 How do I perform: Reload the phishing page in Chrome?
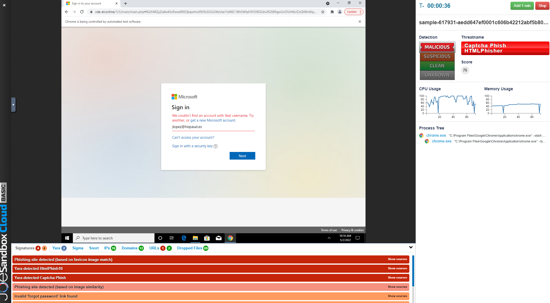[82, 12]
